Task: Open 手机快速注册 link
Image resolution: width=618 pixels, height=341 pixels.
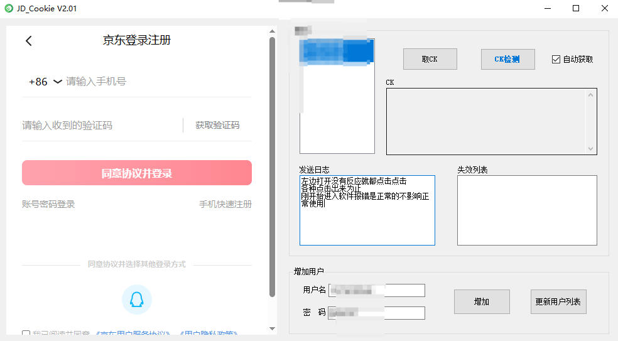Action: tap(225, 204)
